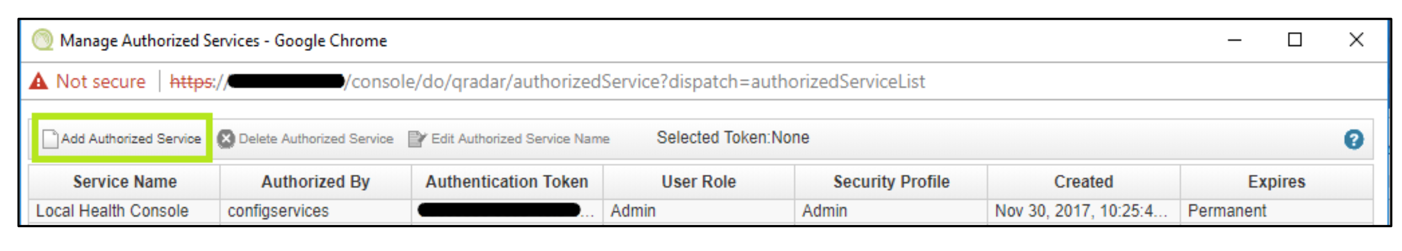Image resolution: width=1402 pixels, height=251 pixels.
Task: Sort by the Created column header
Action: tap(1083, 181)
